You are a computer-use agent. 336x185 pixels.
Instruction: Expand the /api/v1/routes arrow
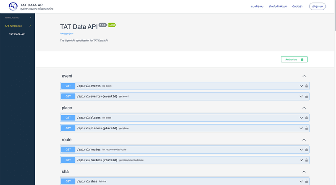click(x=301, y=149)
